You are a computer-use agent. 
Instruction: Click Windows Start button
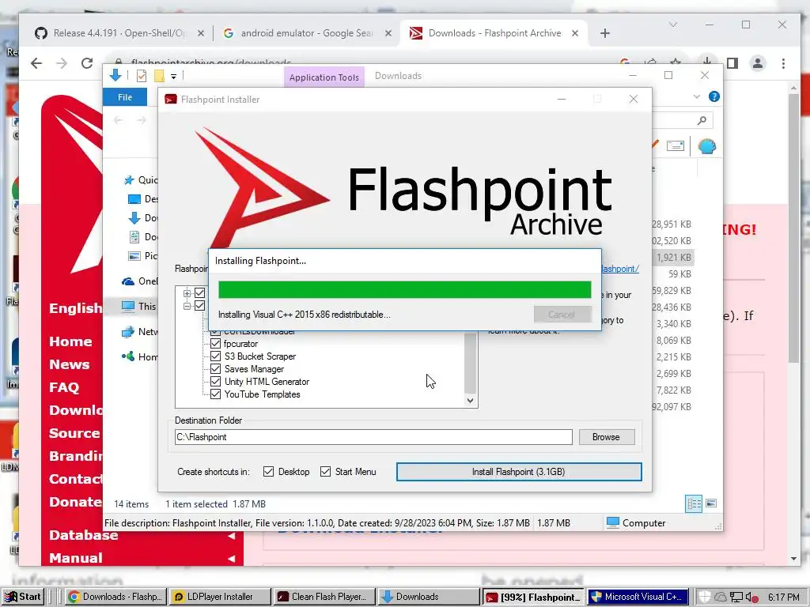(23, 597)
